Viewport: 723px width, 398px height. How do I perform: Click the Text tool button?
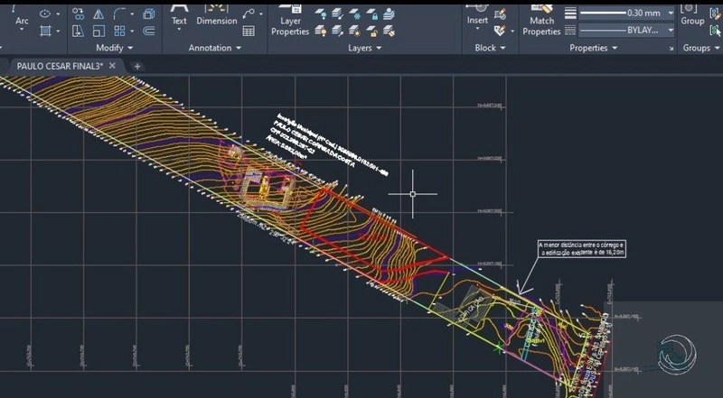pyautogui.click(x=179, y=16)
